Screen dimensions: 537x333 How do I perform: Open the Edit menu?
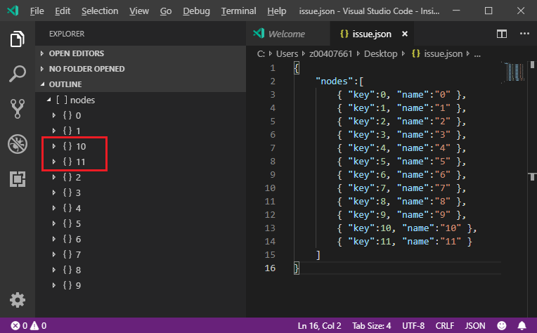(63, 11)
